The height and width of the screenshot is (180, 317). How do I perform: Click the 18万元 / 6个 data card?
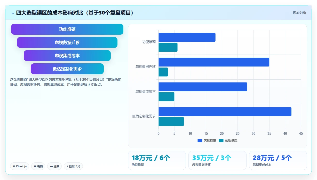point(157,160)
